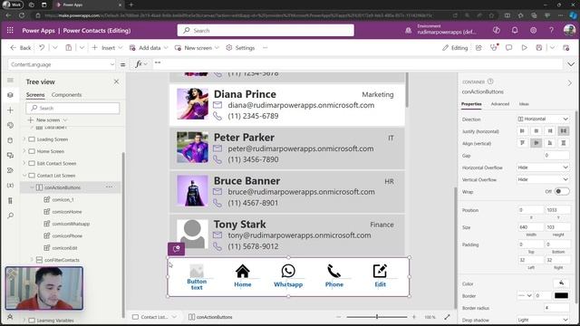
Task: Click the purple Copilot comment button on canvas
Action: click(x=176, y=249)
